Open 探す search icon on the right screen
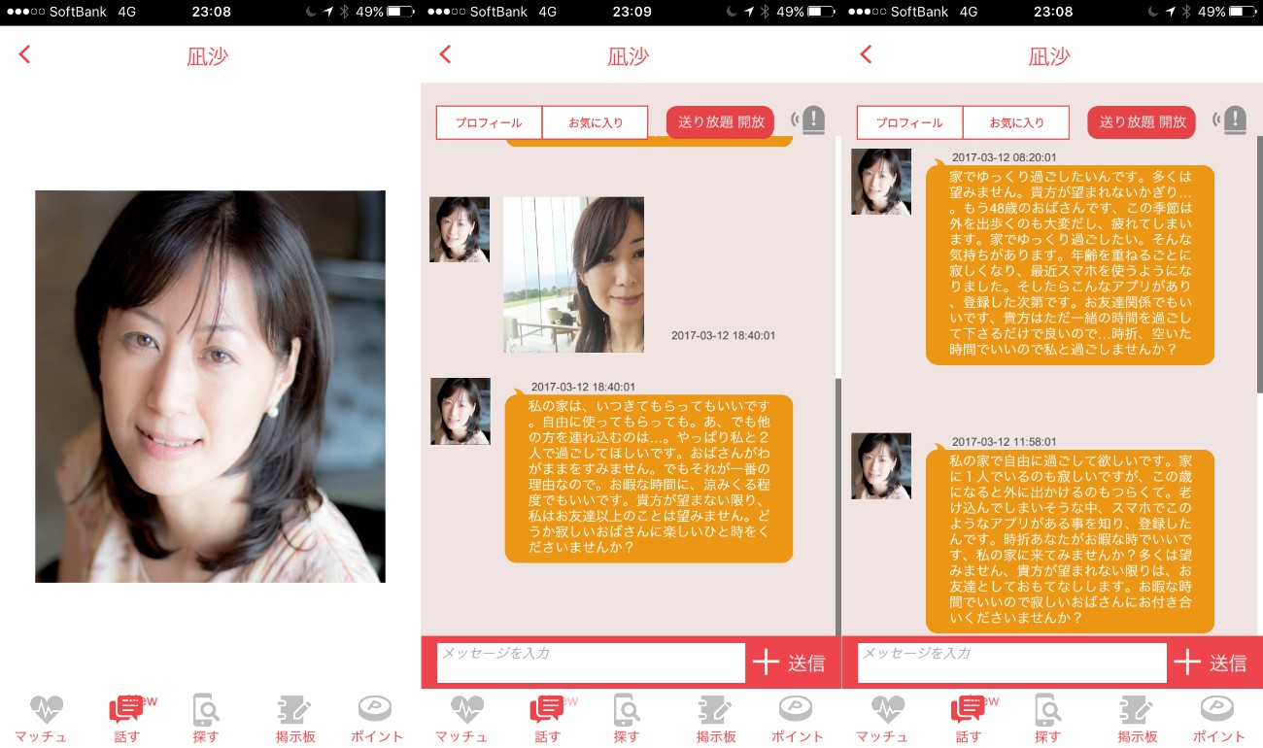The width and height of the screenshot is (1263, 748). (1047, 711)
